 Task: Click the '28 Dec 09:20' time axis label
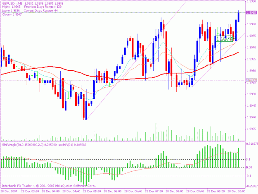pyautogui.click(x=216, y=192)
